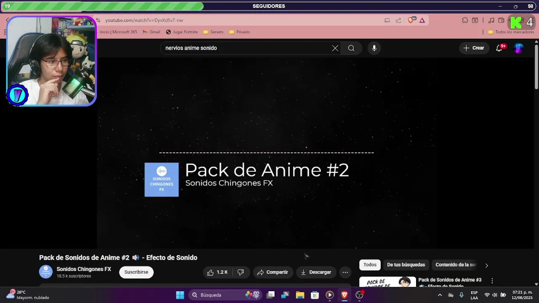Click the tray microphone icon
This screenshot has width=539, height=303.
click(x=462, y=295)
